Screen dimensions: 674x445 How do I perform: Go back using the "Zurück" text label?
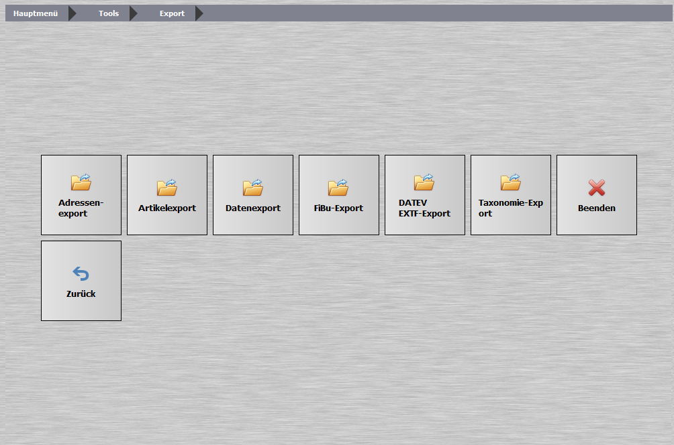(81, 294)
